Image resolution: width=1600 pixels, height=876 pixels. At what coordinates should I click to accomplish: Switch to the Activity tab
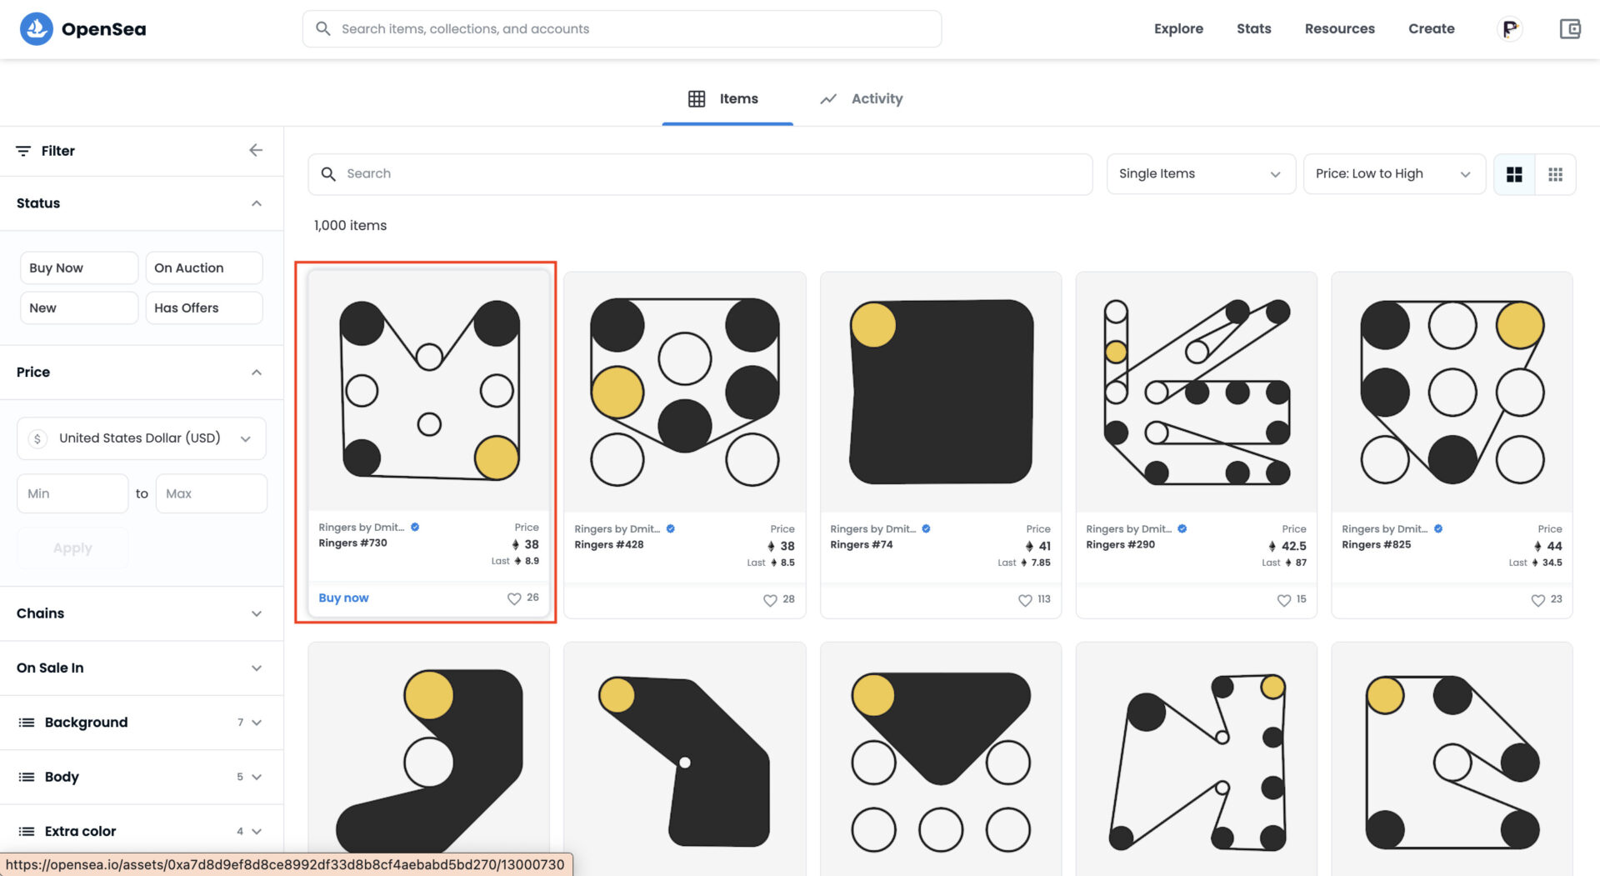pyautogui.click(x=862, y=98)
